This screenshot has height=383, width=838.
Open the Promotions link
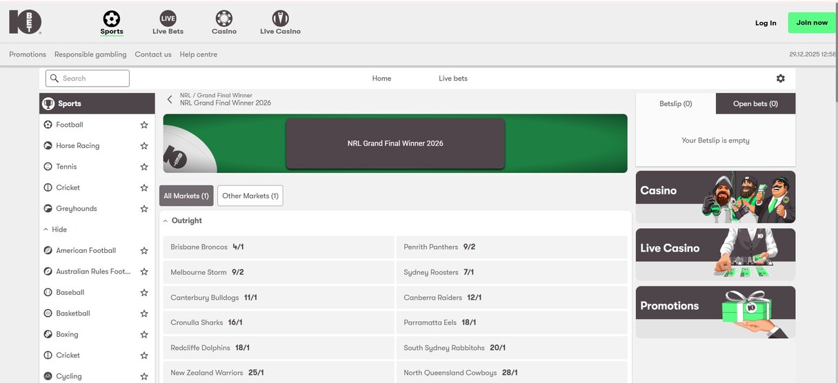click(x=28, y=54)
